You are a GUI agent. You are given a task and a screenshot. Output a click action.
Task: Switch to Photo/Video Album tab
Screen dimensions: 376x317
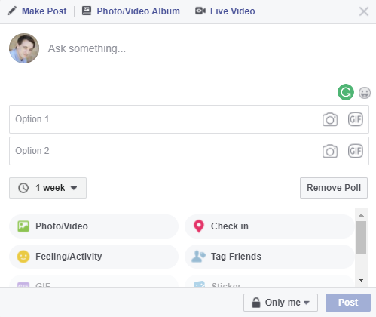131,11
